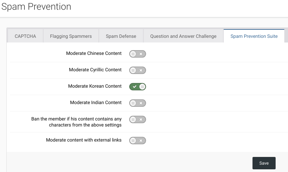Enable Moderate content with external links switch
288x172 pixels.
click(x=138, y=141)
